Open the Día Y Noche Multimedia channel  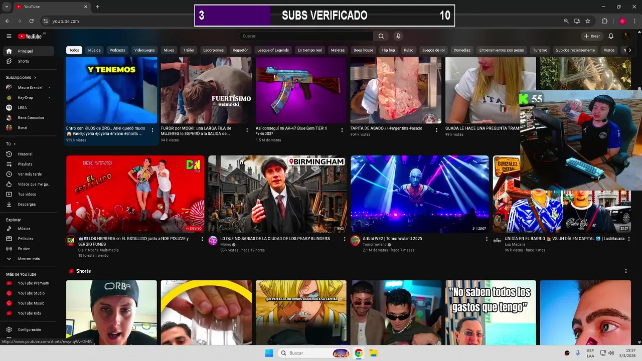(98, 250)
